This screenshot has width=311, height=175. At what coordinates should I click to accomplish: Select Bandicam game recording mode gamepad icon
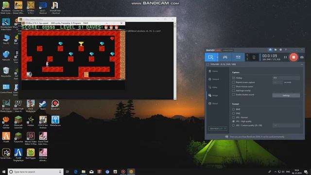(x=225, y=57)
